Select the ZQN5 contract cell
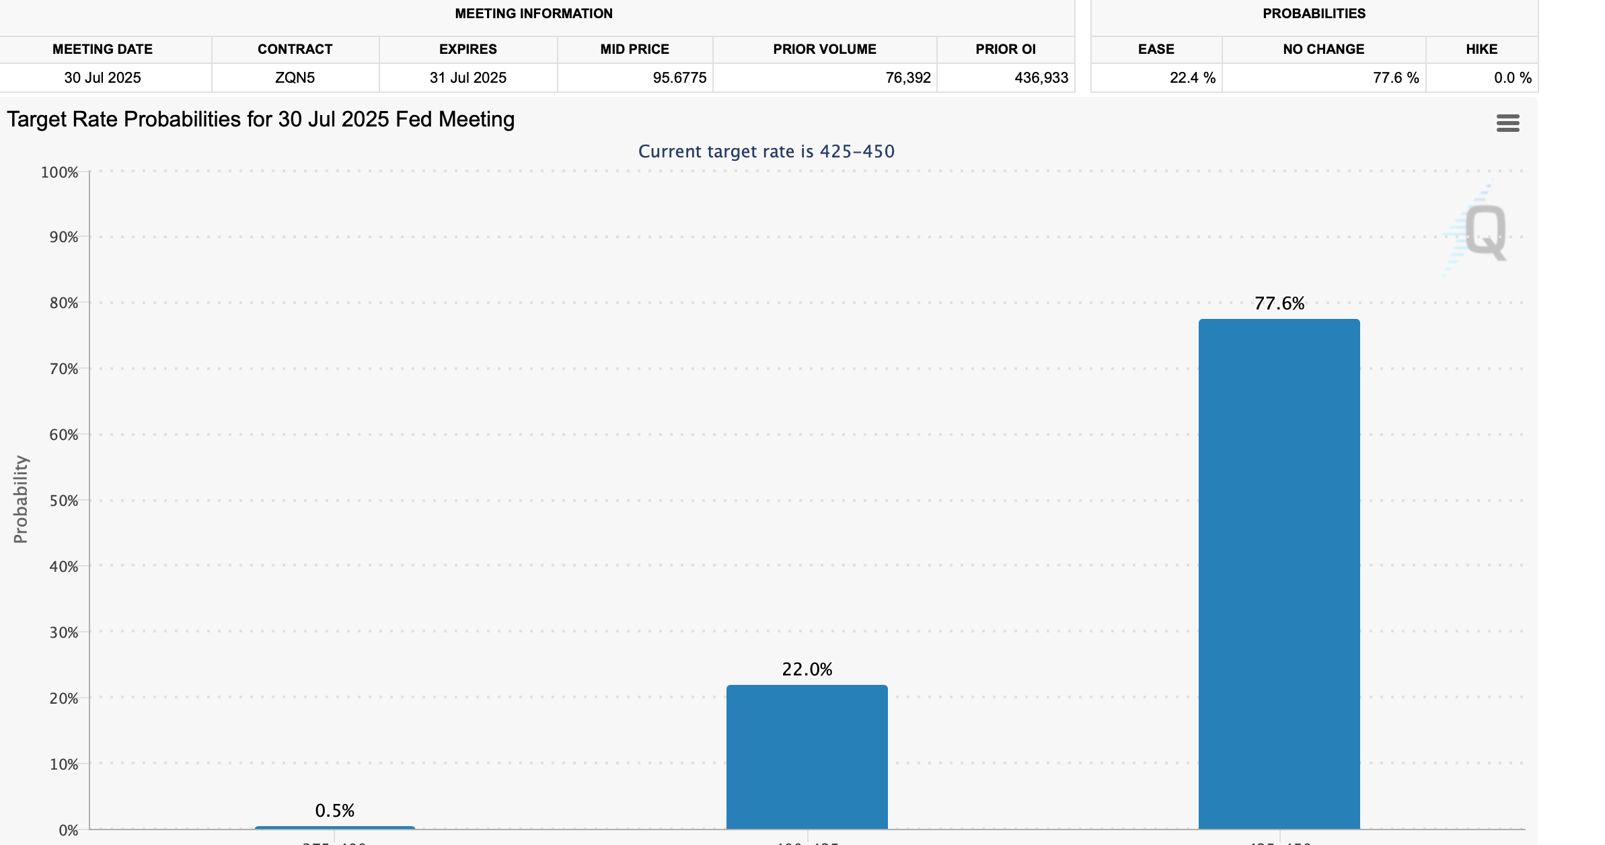The width and height of the screenshot is (1605, 845). click(295, 78)
